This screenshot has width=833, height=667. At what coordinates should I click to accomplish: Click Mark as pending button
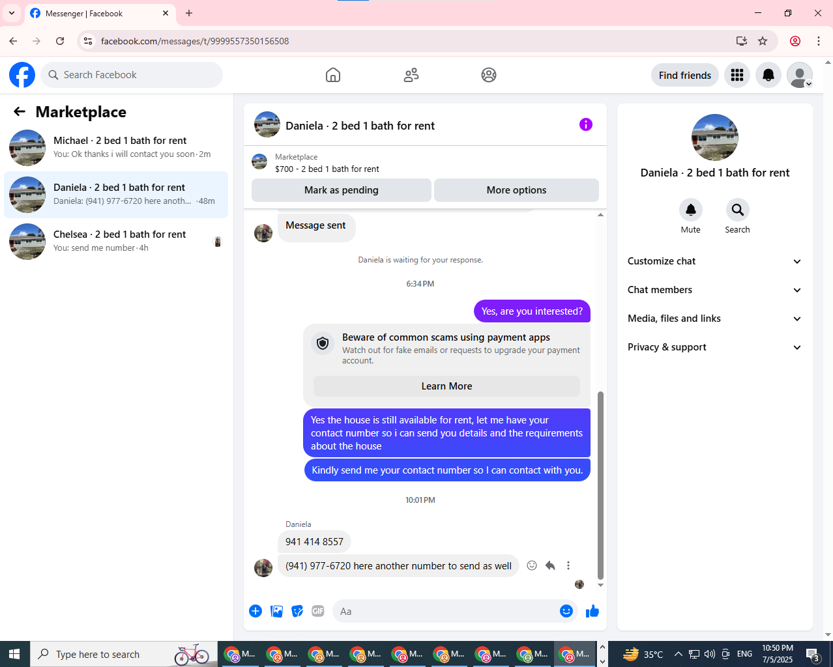(342, 190)
